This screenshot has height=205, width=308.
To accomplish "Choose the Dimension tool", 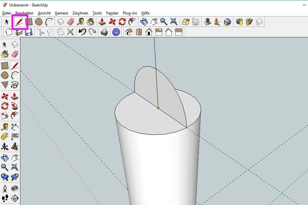I will click(x=15, y=127).
